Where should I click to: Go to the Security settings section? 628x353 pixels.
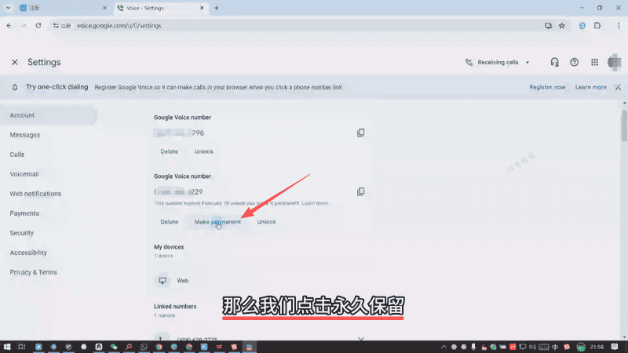[x=22, y=233]
